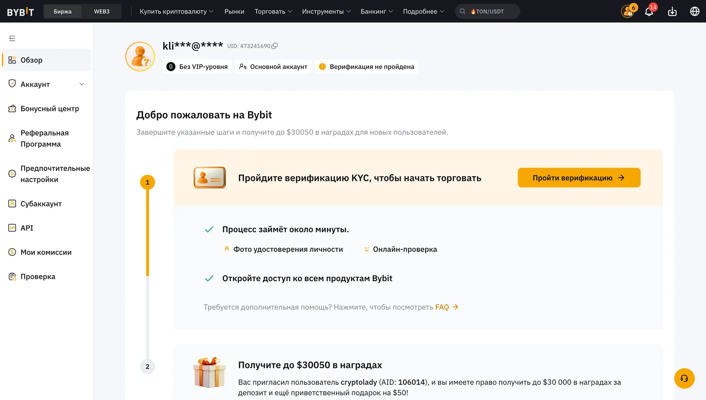Click the KYC ID card illustration
This screenshot has height=400, width=706.
pos(210,177)
